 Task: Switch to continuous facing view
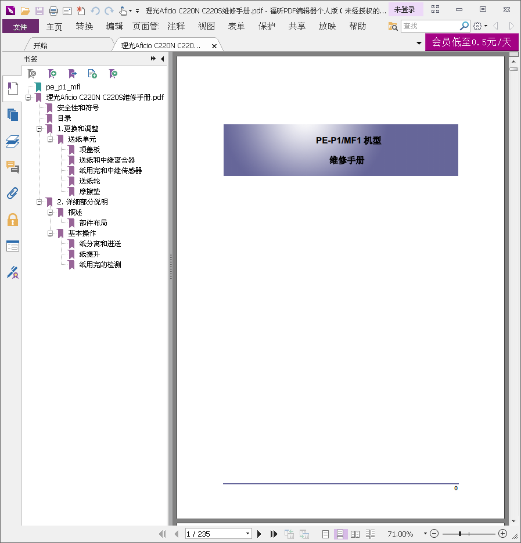point(371,534)
